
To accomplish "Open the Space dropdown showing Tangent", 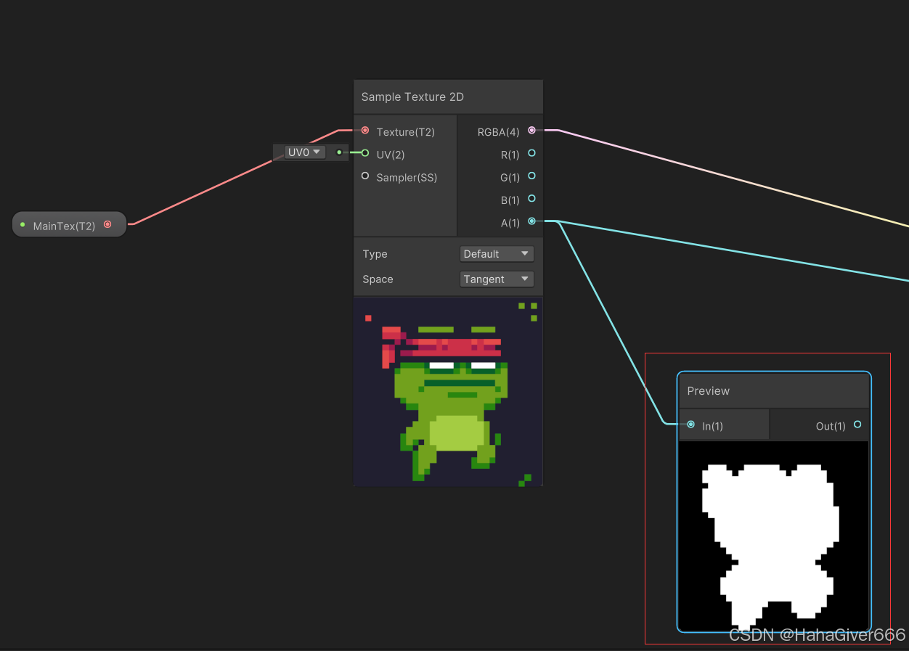I will coord(497,279).
